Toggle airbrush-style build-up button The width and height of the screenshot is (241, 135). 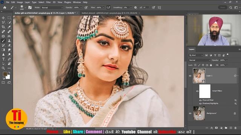point(108,7)
